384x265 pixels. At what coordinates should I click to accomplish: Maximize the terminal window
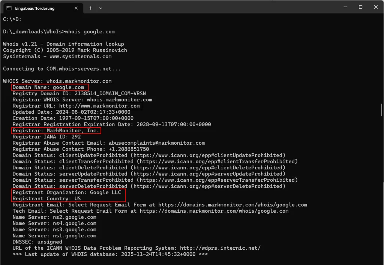pos(360,7)
